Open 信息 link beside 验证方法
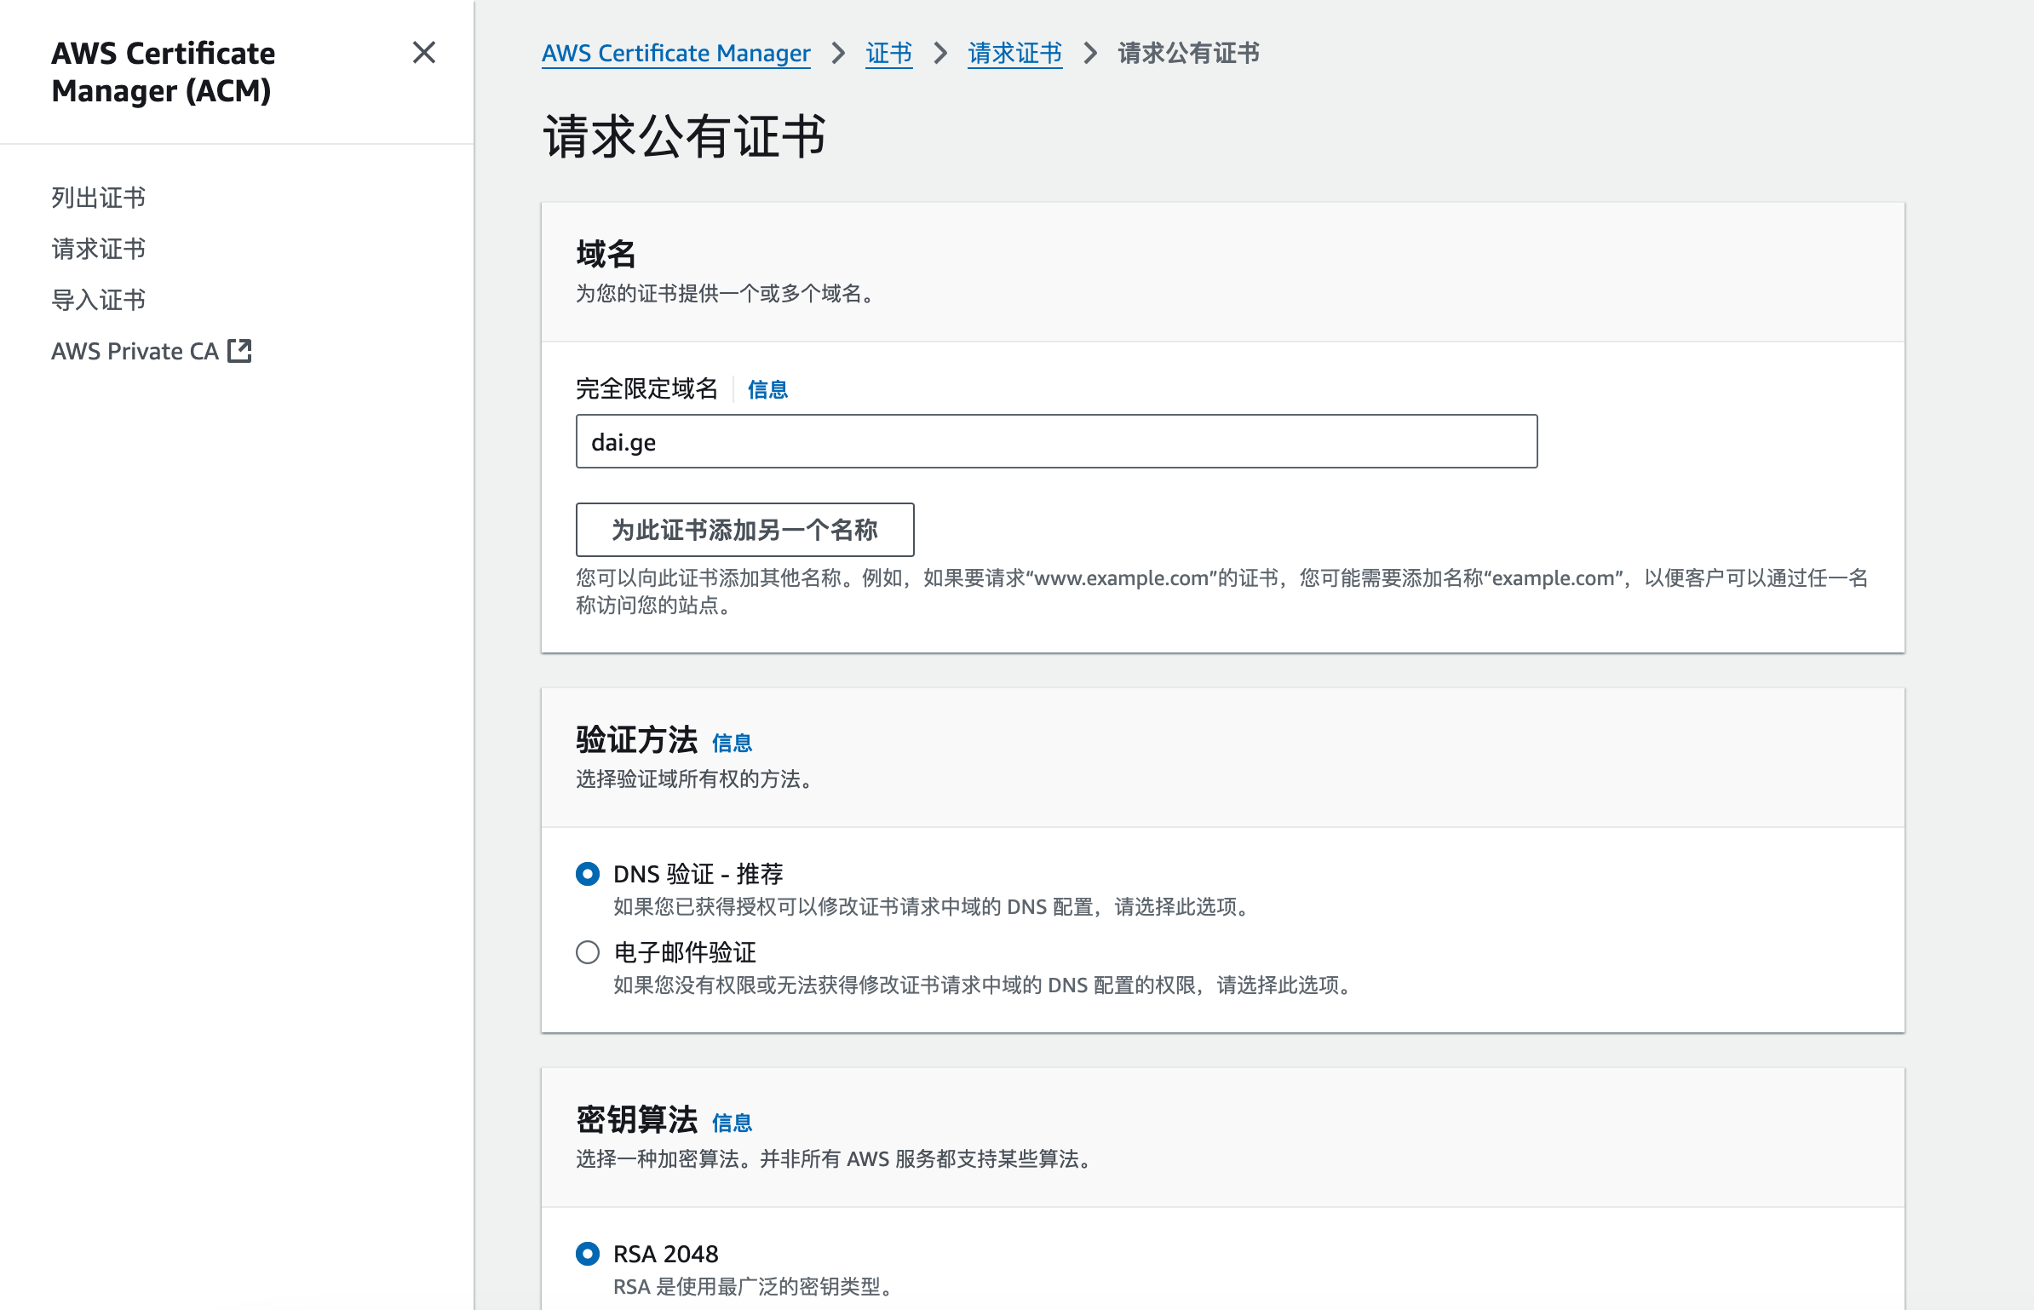 coord(732,743)
